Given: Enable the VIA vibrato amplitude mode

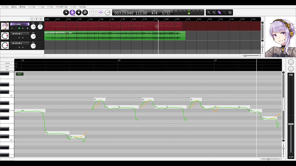Looking at the screenshot, I should 193,12.
